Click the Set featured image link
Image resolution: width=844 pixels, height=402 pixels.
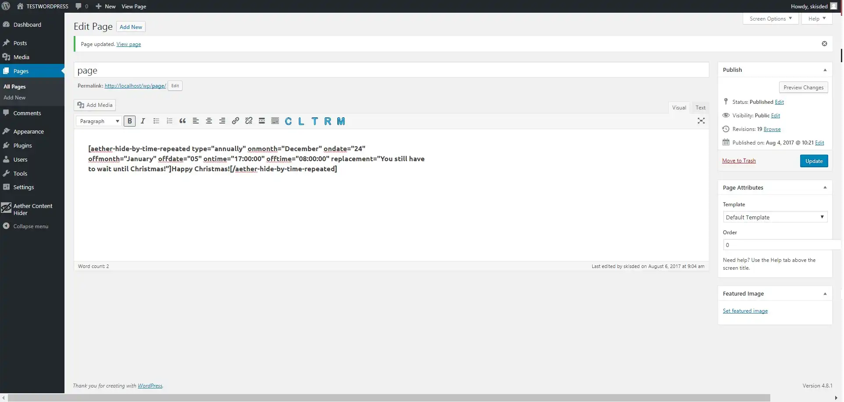pyautogui.click(x=745, y=311)
